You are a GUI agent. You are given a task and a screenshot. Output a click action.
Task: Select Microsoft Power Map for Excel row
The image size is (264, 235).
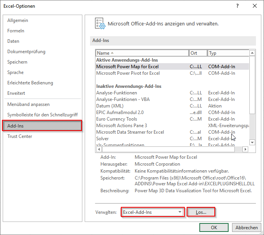click(172, 67)
